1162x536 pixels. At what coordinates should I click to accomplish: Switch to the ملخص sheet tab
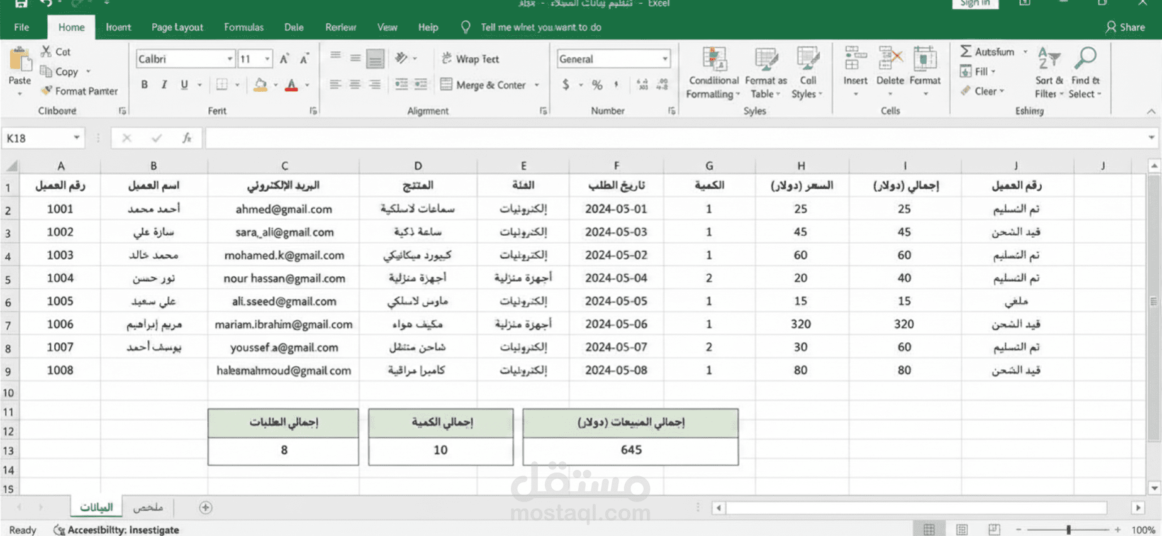tap(148, 507)
